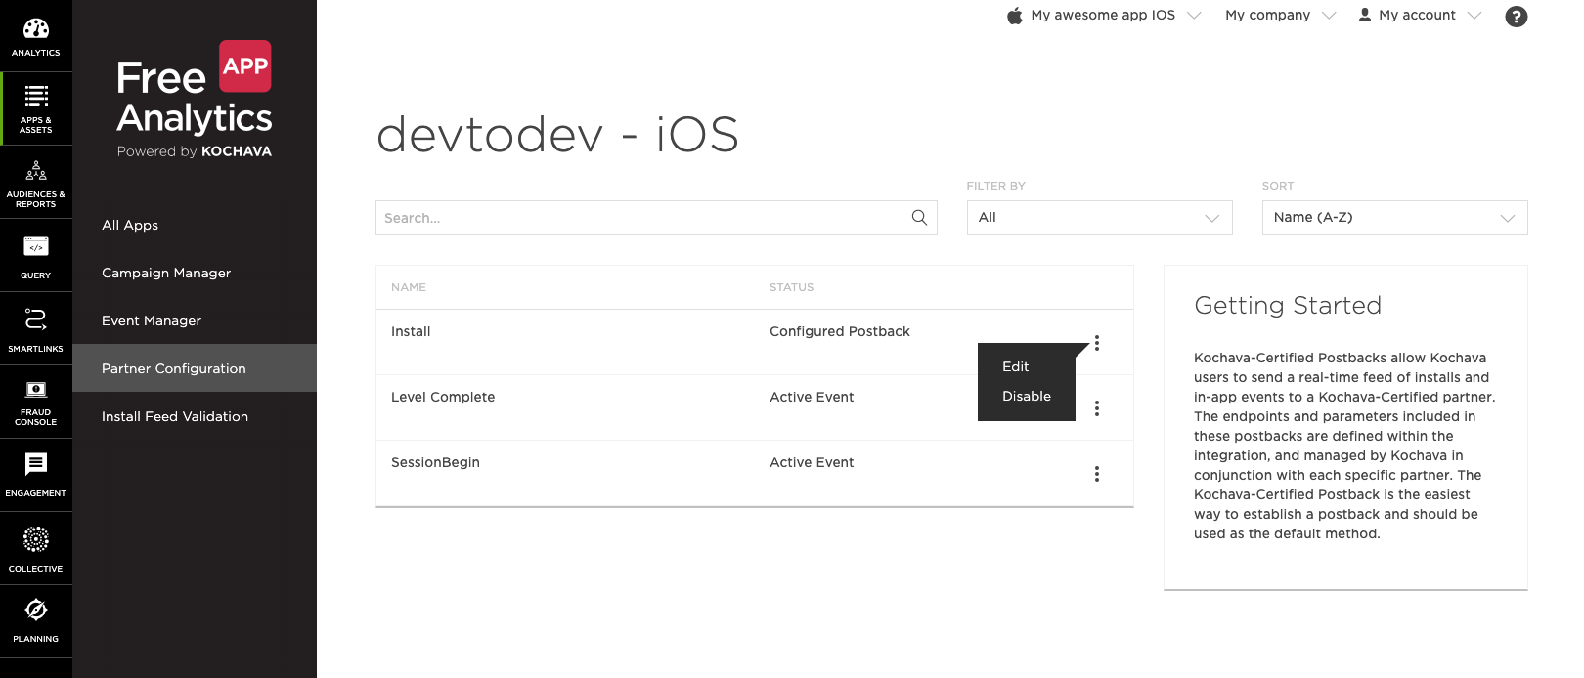Expand the Filter By dropdown

click(1099, 218)
